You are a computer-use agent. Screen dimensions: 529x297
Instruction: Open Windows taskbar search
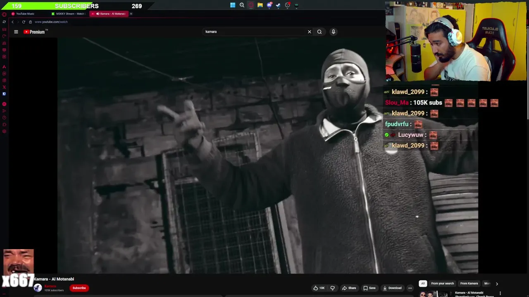pyautogui.click(x=242, y=5)
